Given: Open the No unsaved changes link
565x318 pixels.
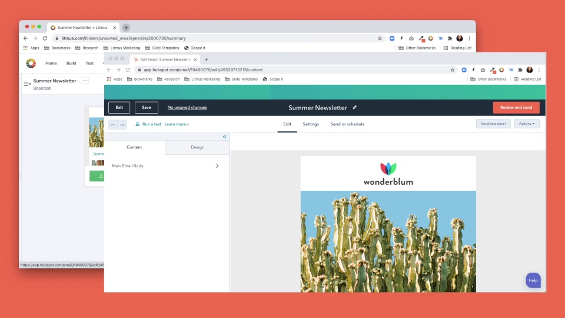Looking at the screenshot, I should [x=187, y=107].
